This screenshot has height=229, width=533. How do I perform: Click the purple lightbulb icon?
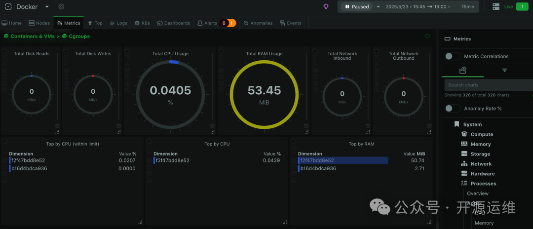pyautogui.click(x=326, y=6)
